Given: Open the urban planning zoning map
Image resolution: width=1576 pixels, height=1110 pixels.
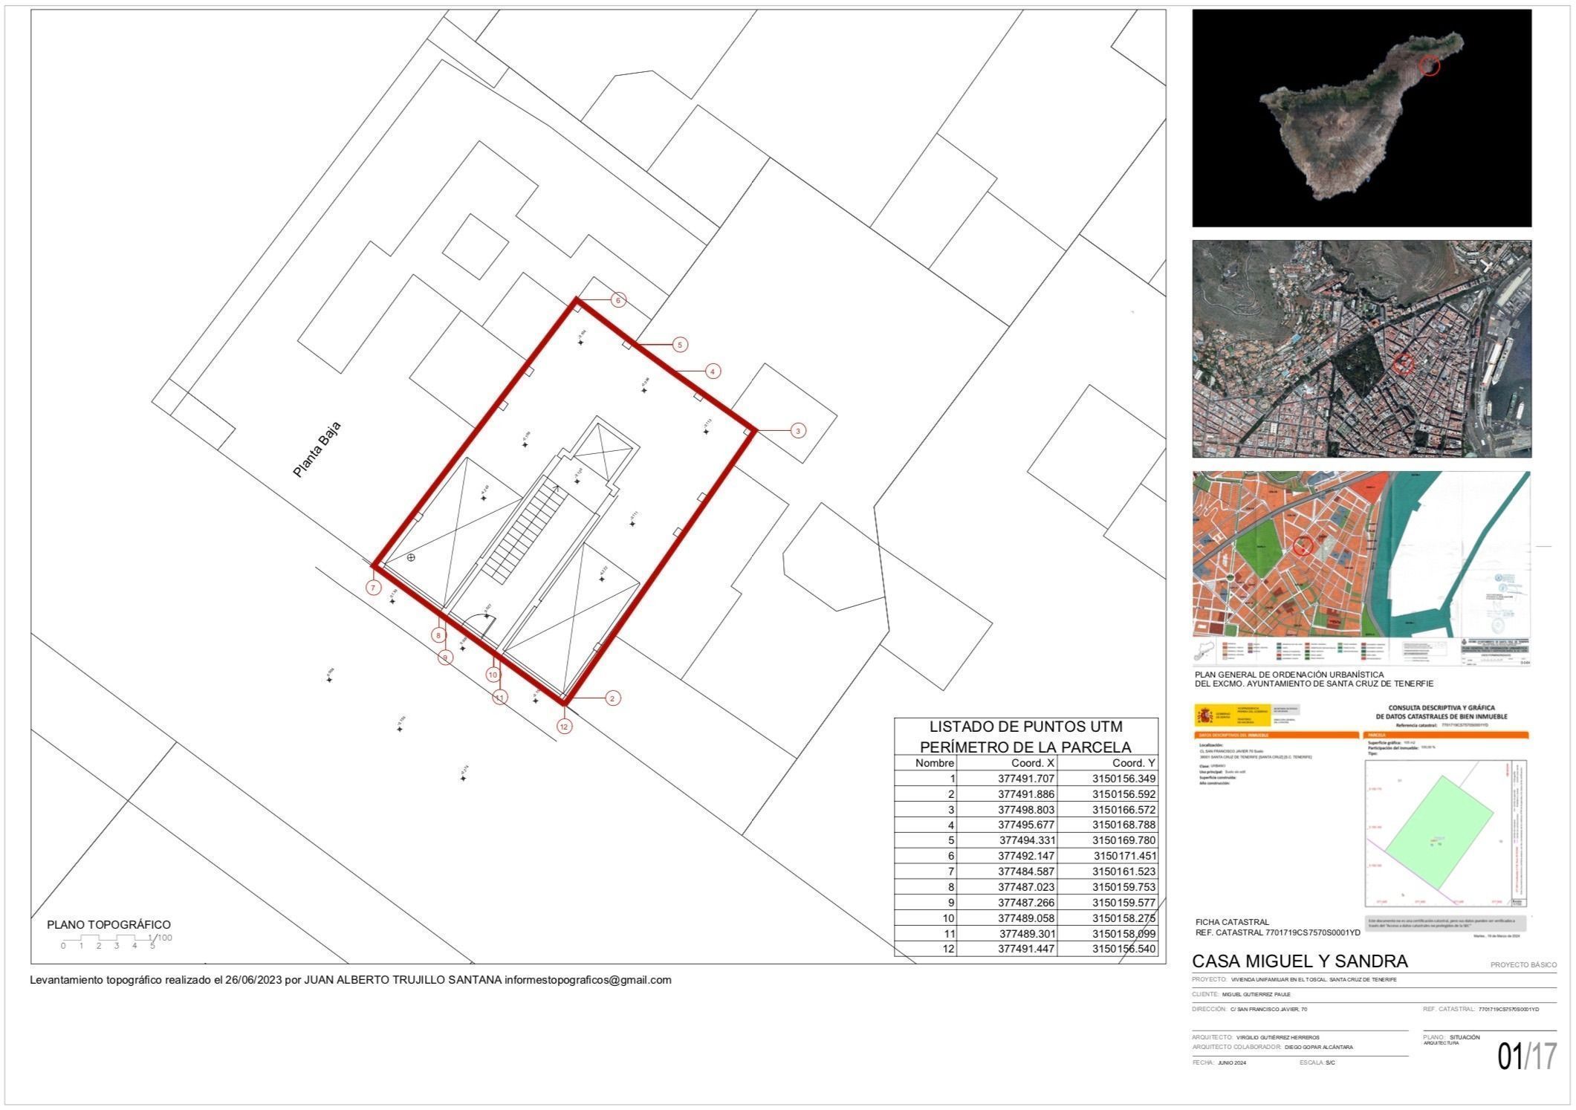Looking at the screenshot, I should pos(1361,568).
